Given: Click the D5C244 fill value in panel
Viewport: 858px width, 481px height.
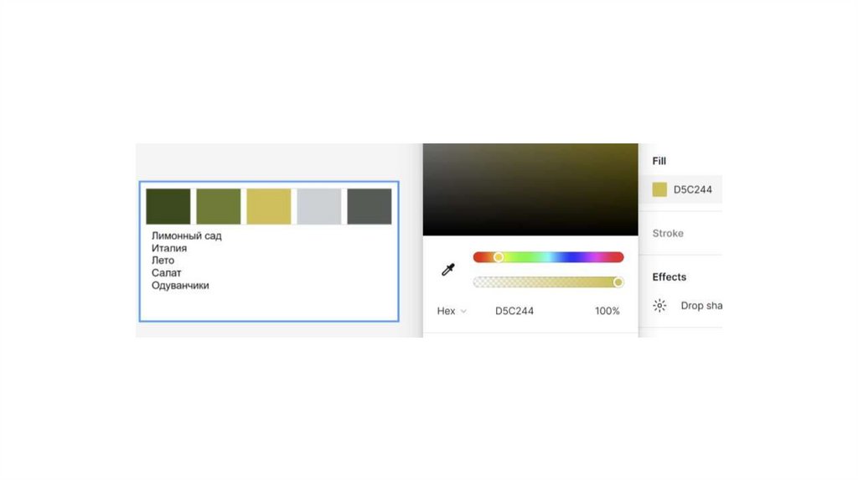Looking at the screenshot, I should (693, 189).
